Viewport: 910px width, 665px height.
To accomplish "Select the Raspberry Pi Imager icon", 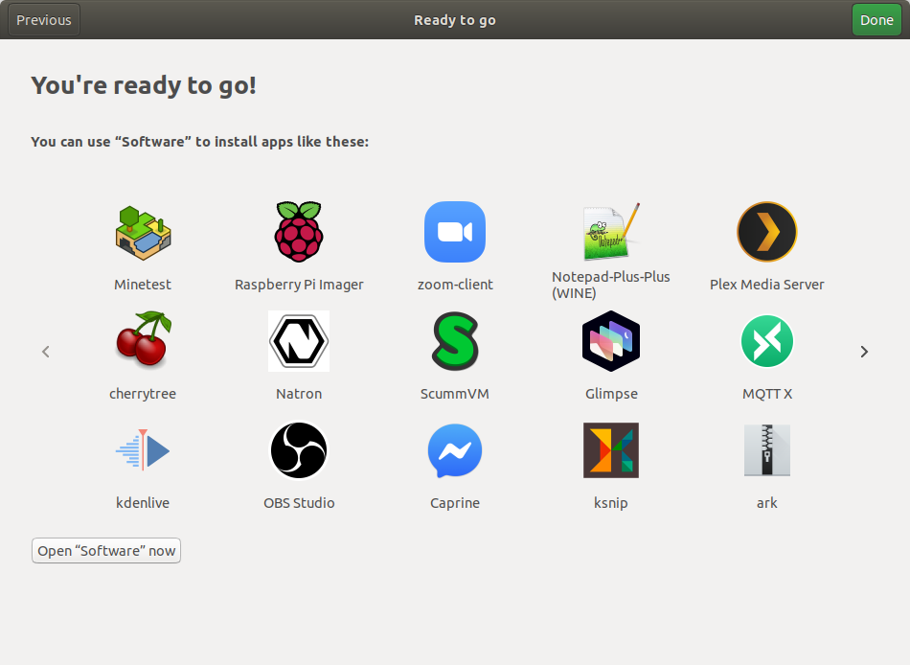I will [x=299, y=231].
